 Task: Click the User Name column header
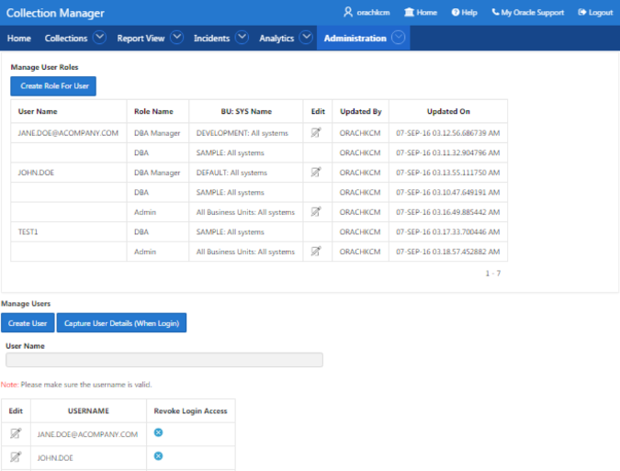click(x=38, y=111)
